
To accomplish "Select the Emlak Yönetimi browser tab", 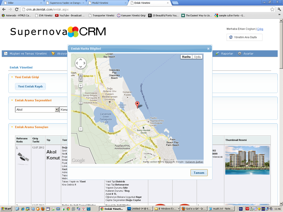I will point(149,3).
